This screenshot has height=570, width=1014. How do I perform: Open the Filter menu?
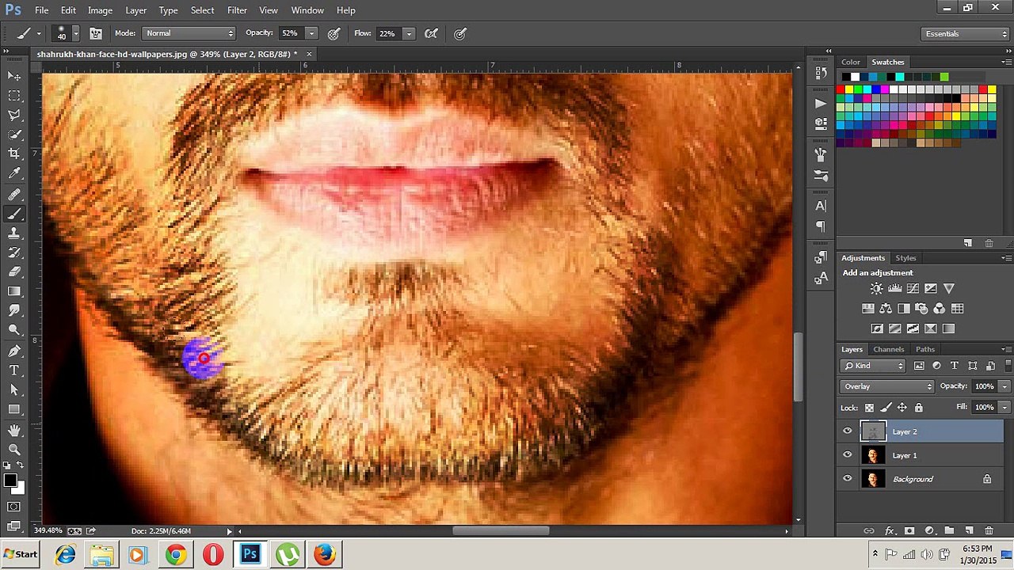click(x=237, y=10)
